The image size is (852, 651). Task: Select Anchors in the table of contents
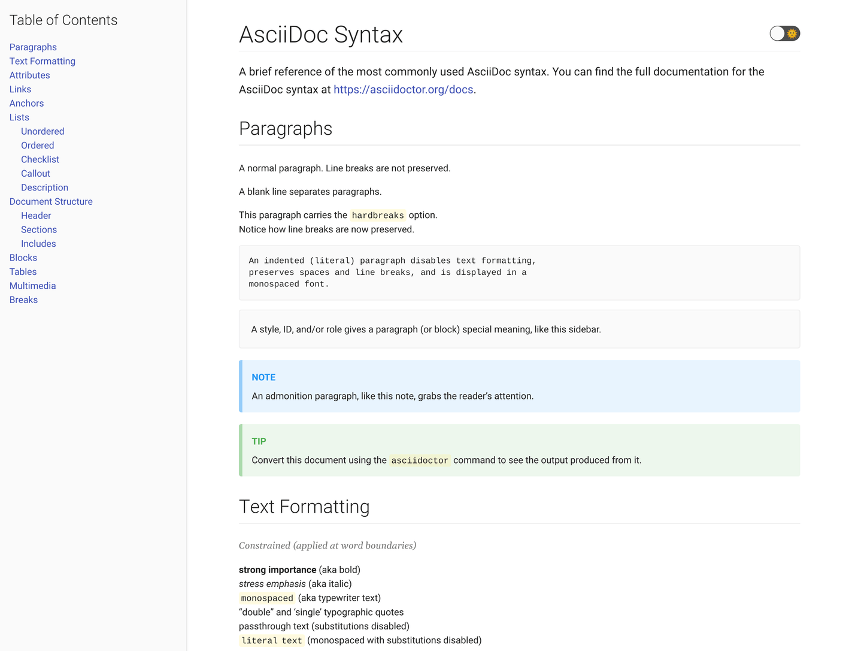click(26, 104)
